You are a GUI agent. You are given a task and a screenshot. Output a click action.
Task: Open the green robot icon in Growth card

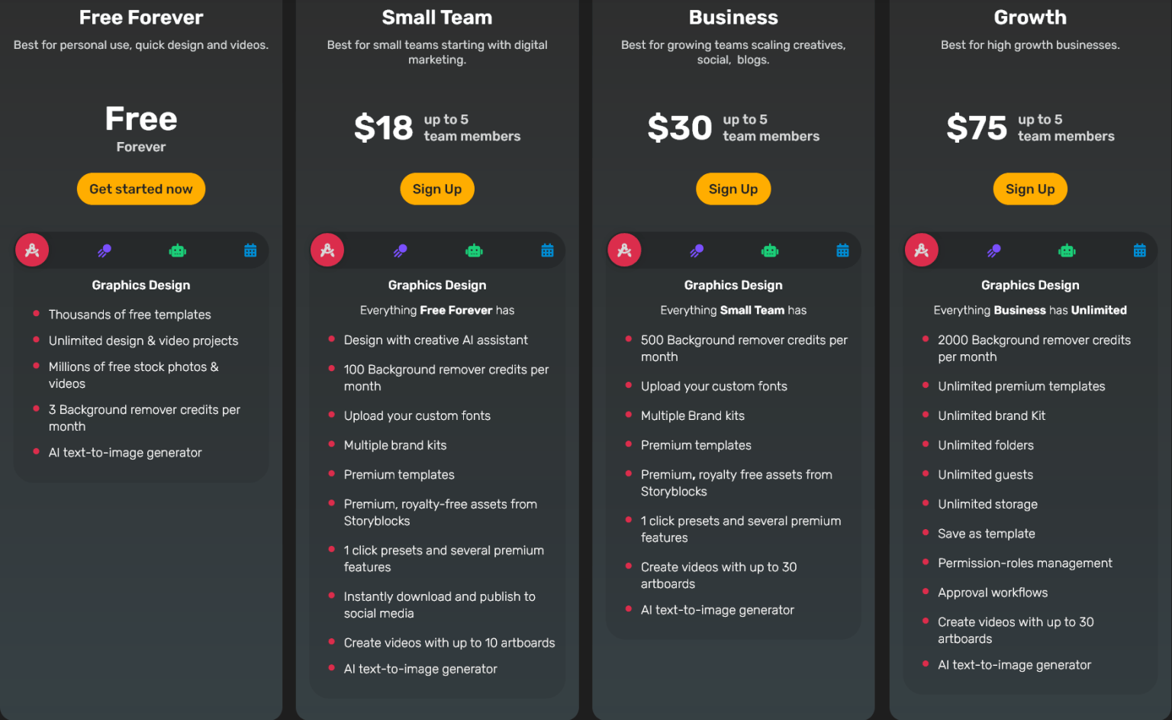click(1067, 250)
